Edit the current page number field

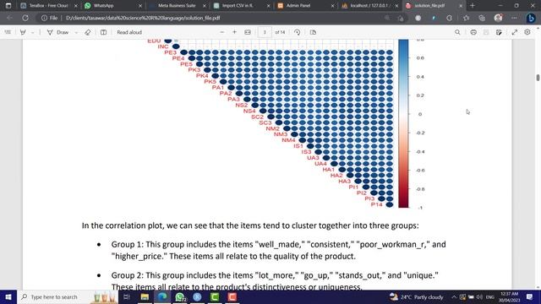(x=265, y=32)
